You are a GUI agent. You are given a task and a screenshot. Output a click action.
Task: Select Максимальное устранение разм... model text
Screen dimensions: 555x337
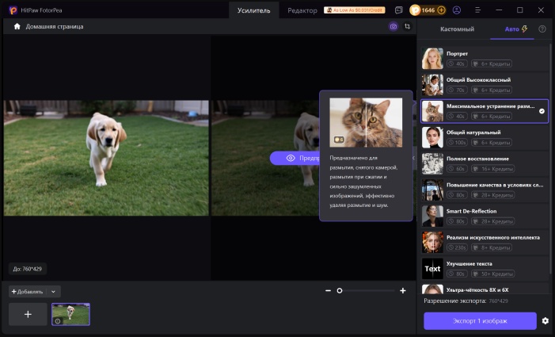490,106
